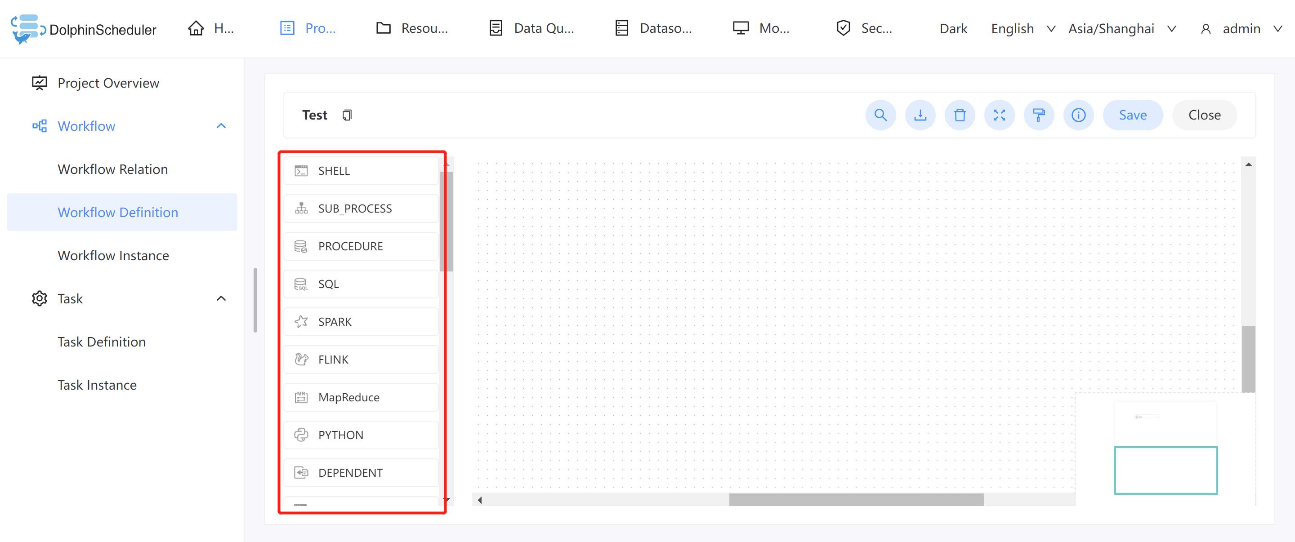Open Task Instance page
This screenshot has height=542, width=1295.
[97, 385]
